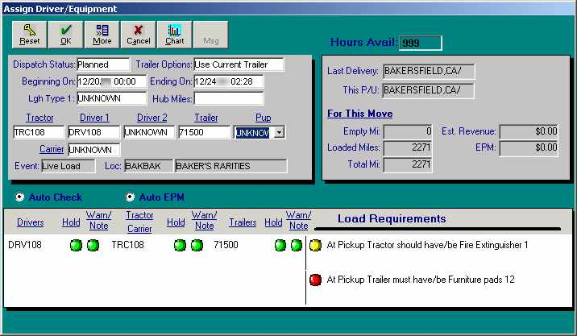The height and width of the screenshot is (336, 577).
Task: Click the Tractor link label
Action: tap(39, 118)
